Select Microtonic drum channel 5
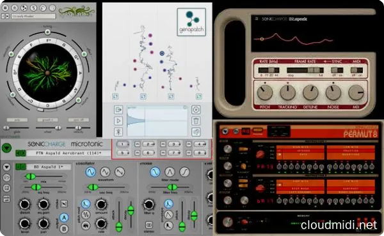This screenshot has width=384, height=236. point(123,153)
